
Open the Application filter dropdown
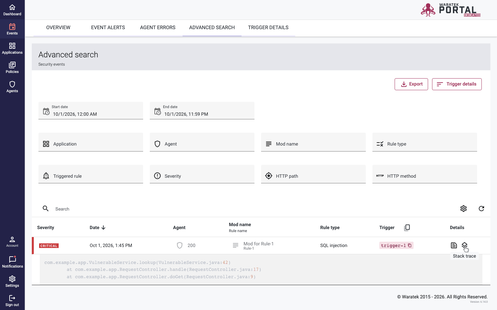(x=91, y=142)
